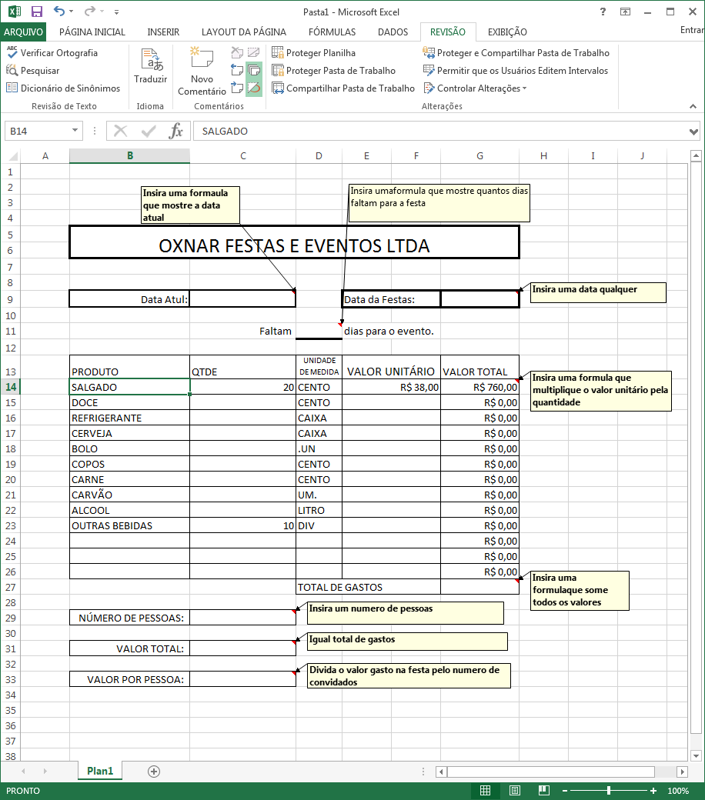Click the Proteger Planilha icon
Viewport: 705px width, 800px height.
[x=277, y=52]
